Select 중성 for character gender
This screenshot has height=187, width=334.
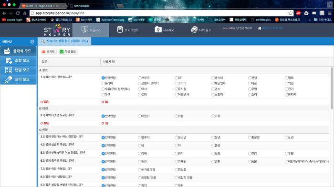213,146
